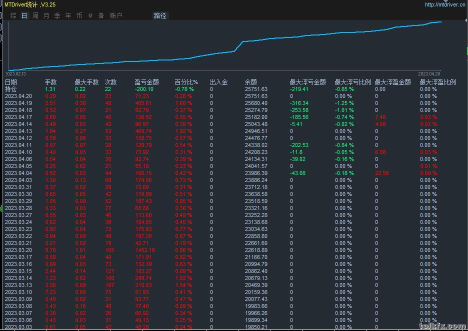Click the 日期 column header
Screen dimensions: 468x331
pyautogui.click(x=10, y=82)
